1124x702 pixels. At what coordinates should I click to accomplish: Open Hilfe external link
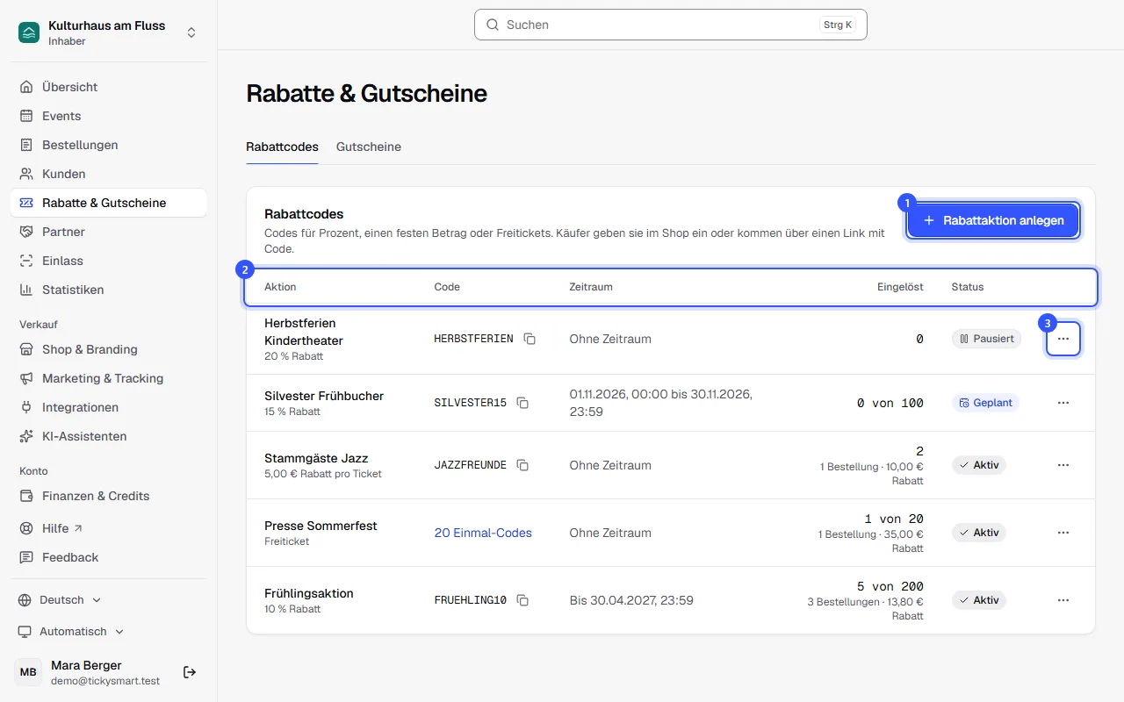pos(109,528)
